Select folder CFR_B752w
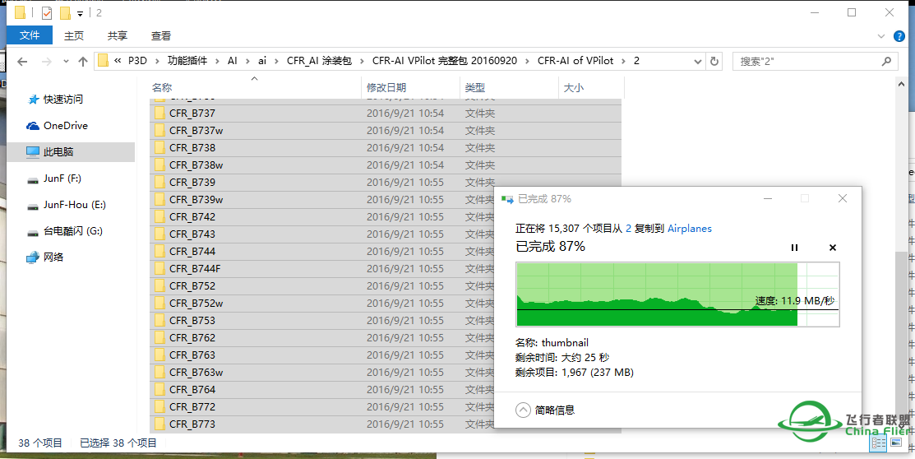This screenshot has width=915, height=459. [x=321, y=303]
